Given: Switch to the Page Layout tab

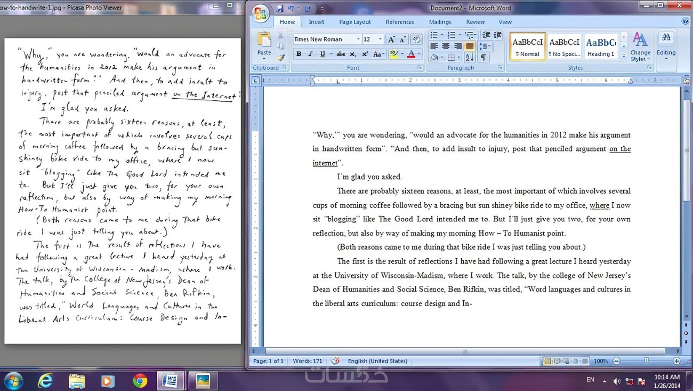Looking at the screenshot, I should [355, 22].
